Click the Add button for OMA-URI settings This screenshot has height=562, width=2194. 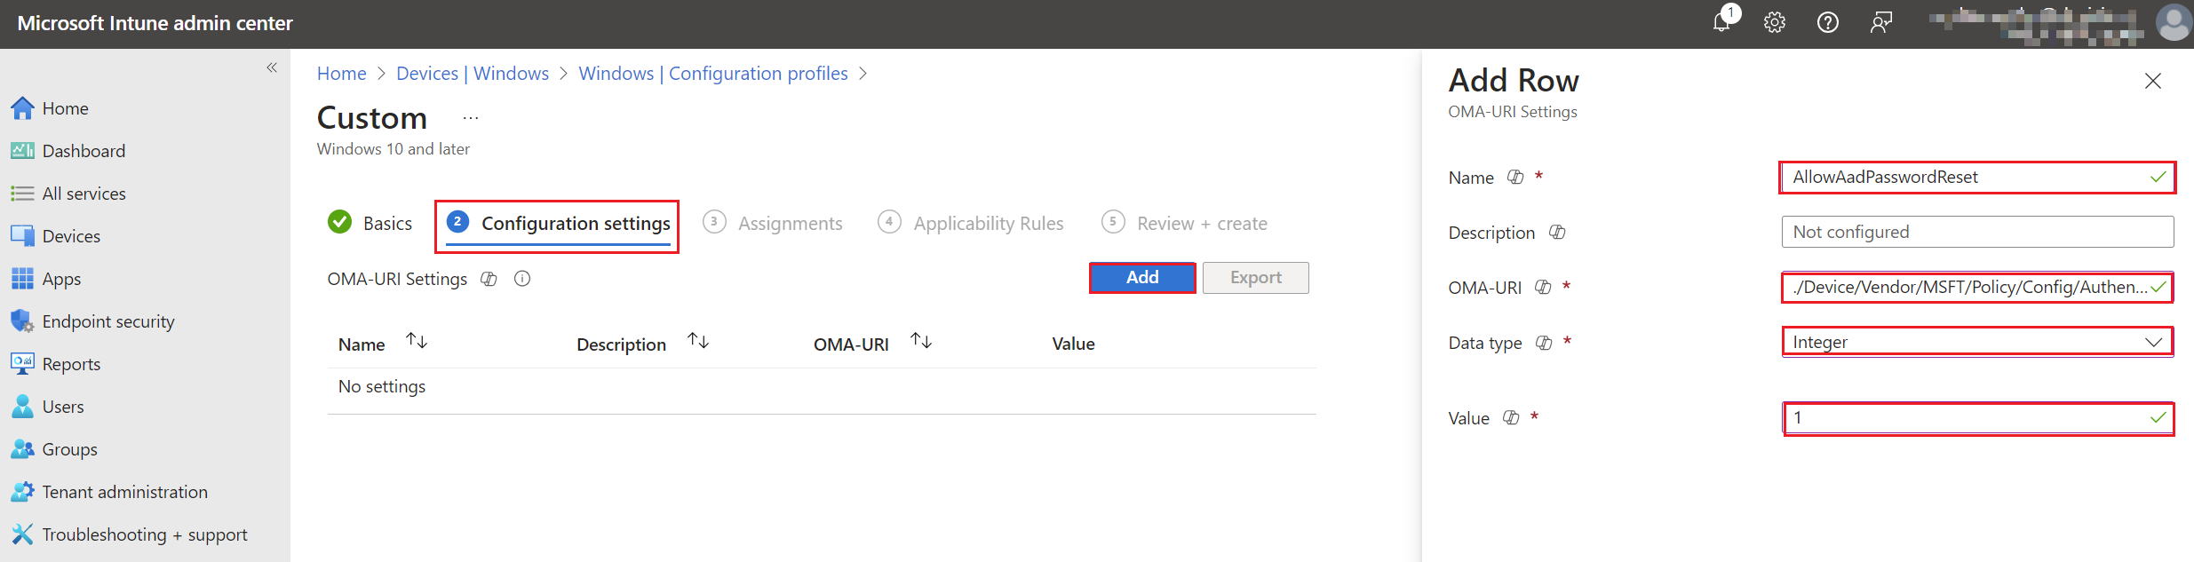coord(1142,278)
